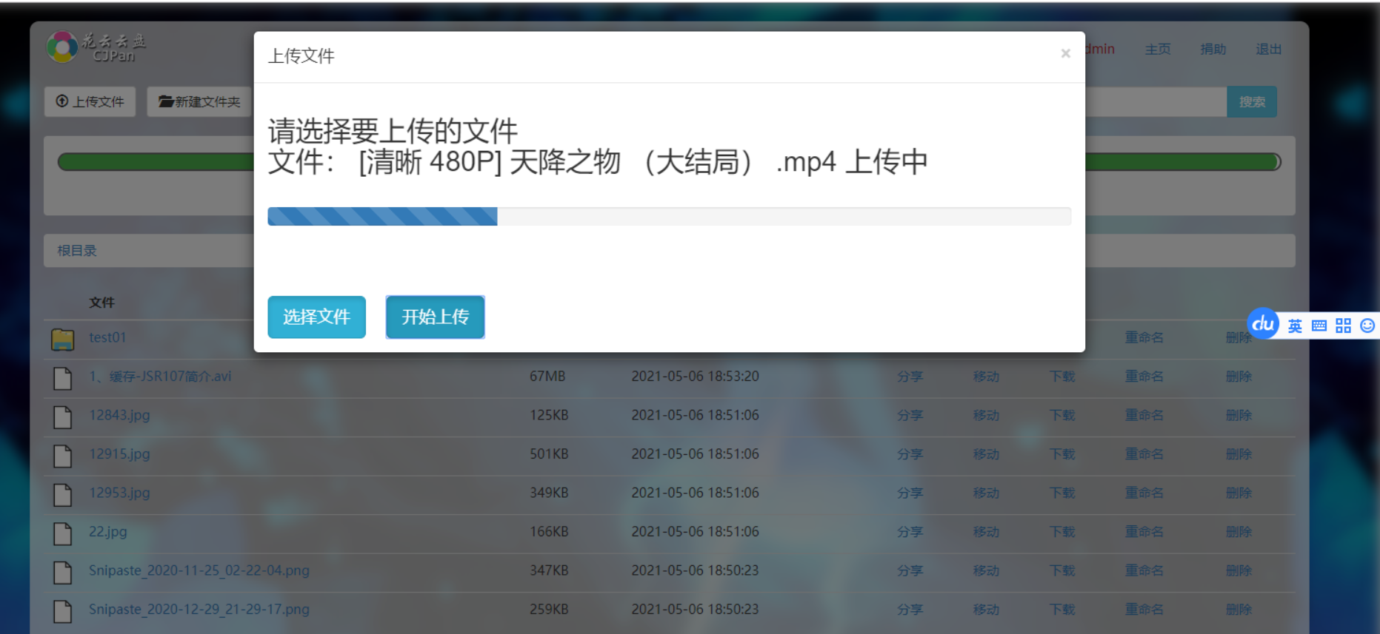This screenshot has height=634, width=1380.
Task: Open file Snipaste_2020-11-25_02-22-04.png
Action: point(199,570)
